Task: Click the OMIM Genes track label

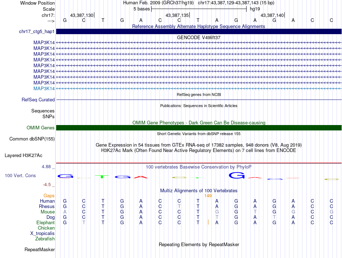Action: [x=41, y=128]
